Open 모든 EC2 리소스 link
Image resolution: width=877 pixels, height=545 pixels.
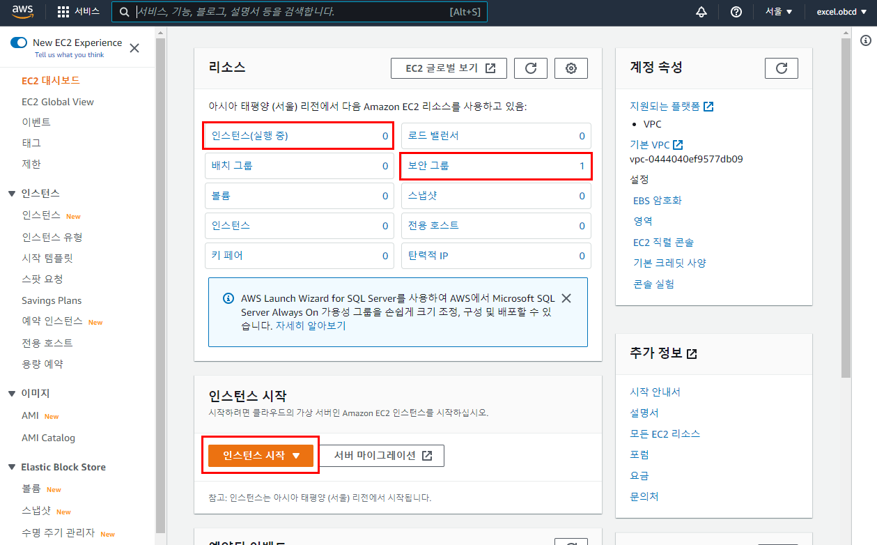(x=665, y=433)
